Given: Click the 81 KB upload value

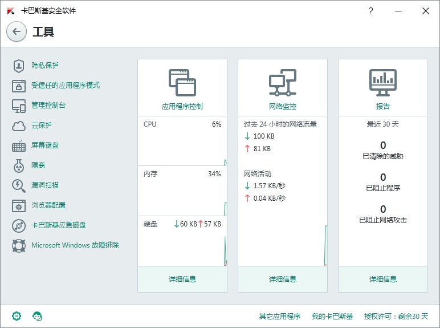Looking at the screenshot, I should coord(262,149).
